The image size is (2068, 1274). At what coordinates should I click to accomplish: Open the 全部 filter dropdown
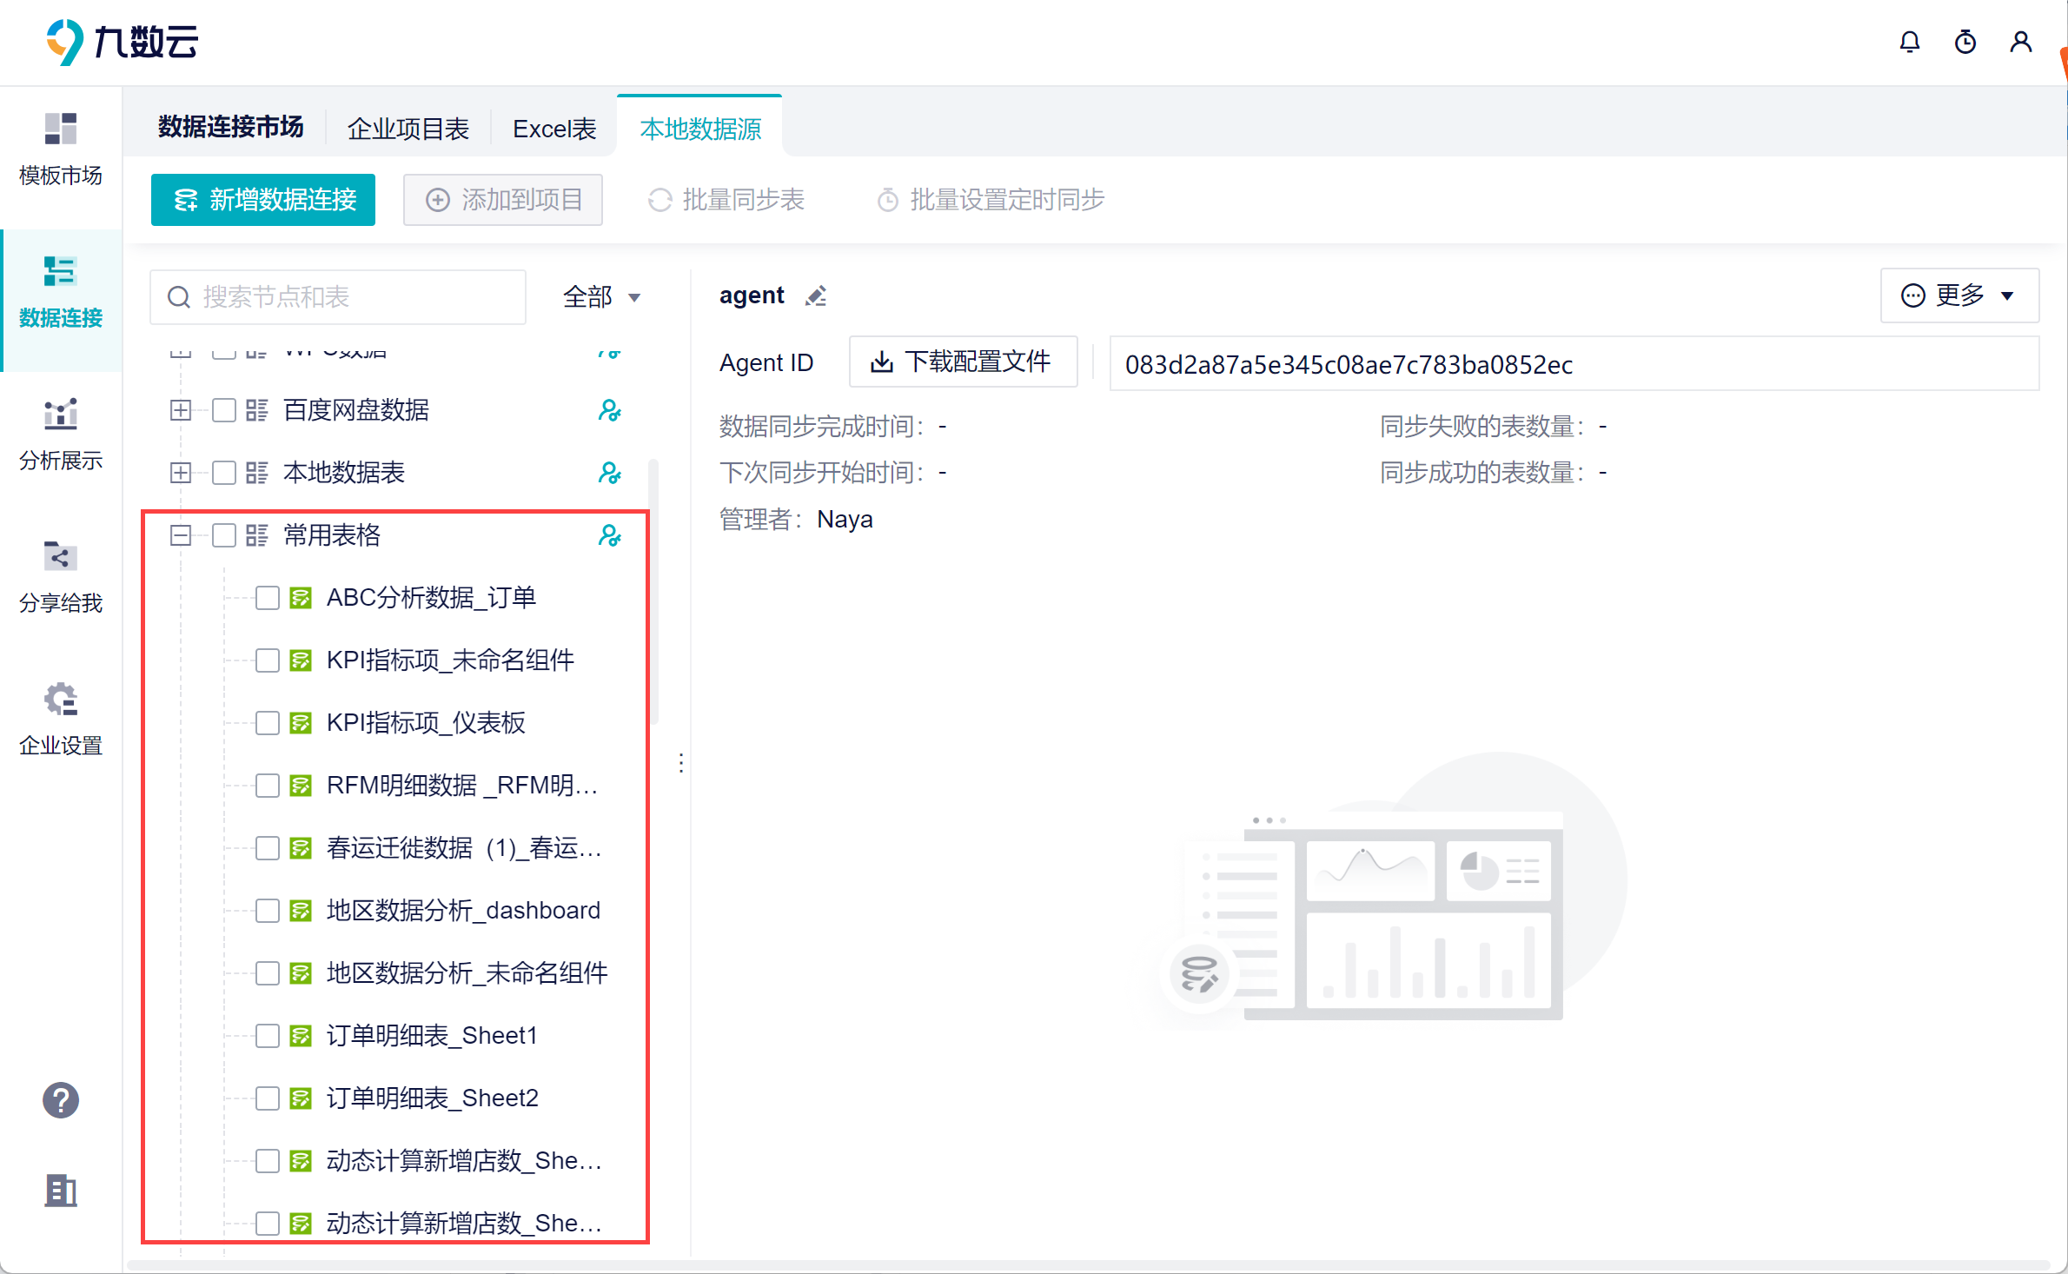(x=601, y=297)
